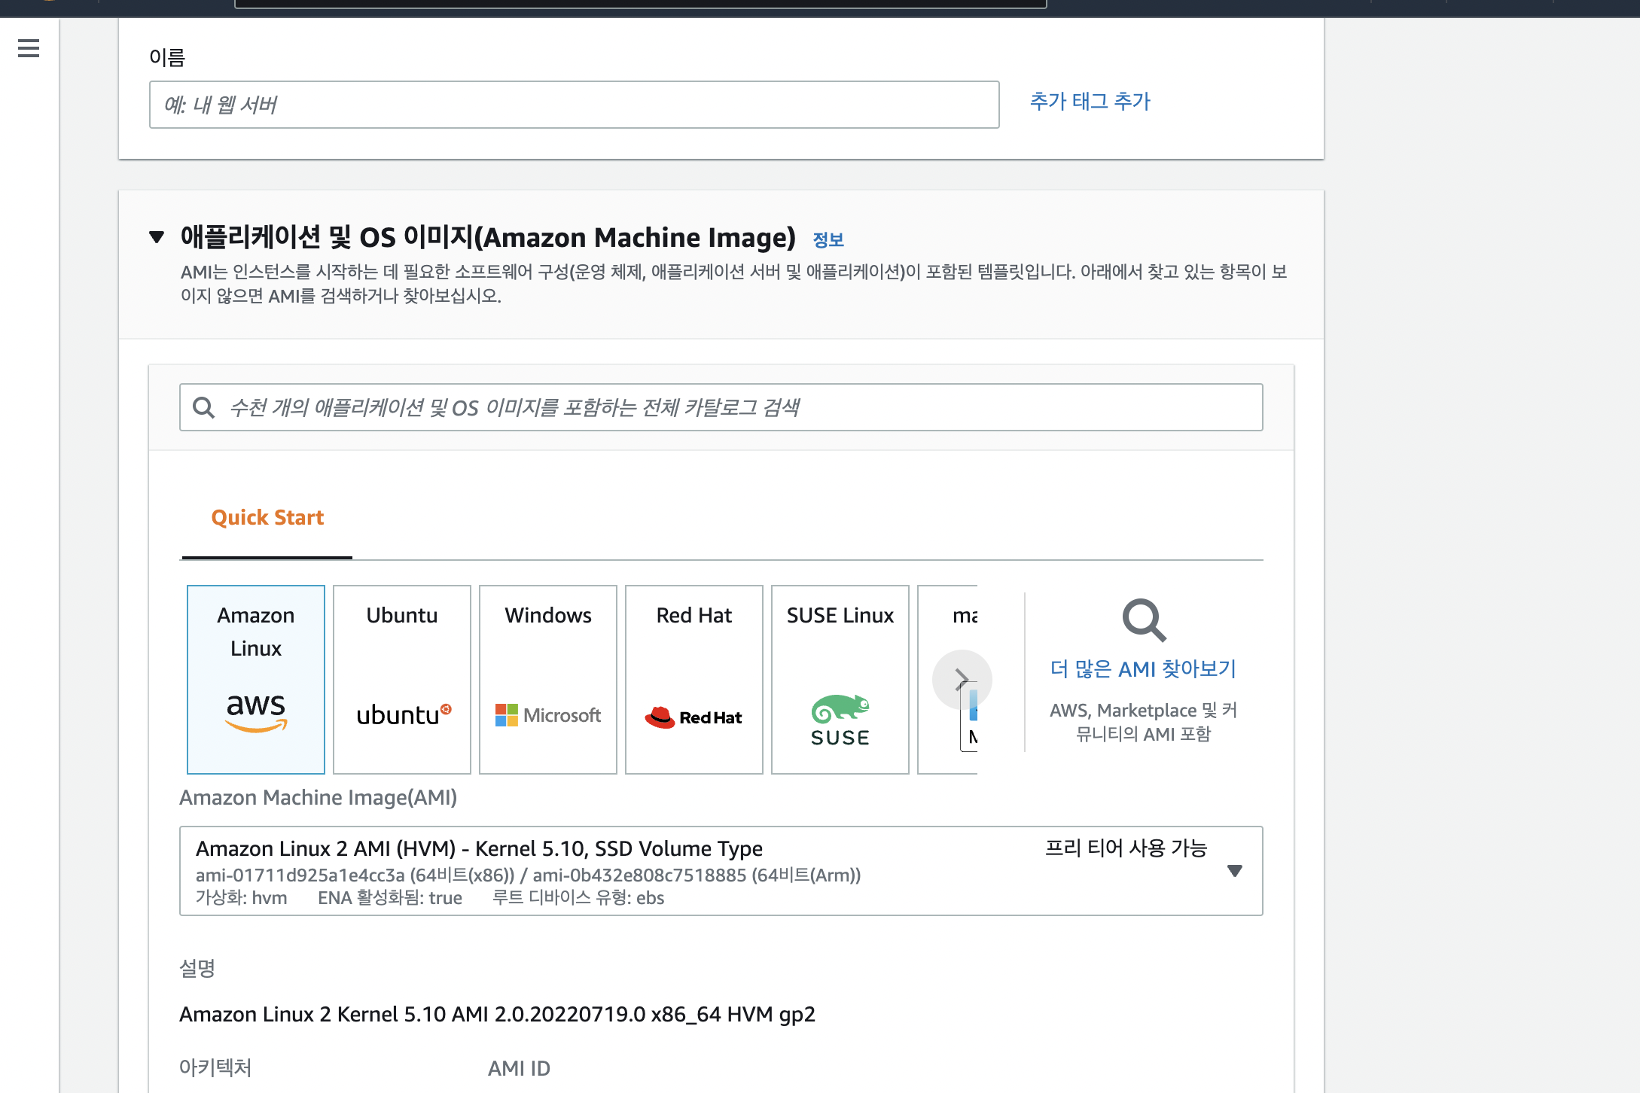1640x1093 pixels.
Task: Collapse the Amazon Machine Image section
Action: pos(157,237)
